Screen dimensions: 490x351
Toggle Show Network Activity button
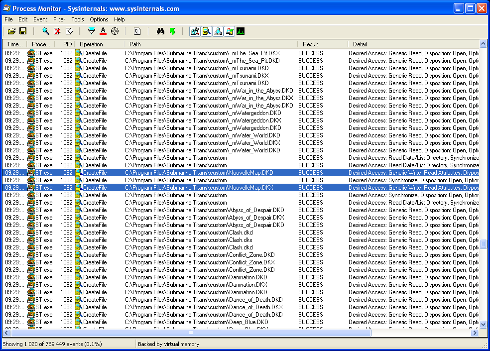pyautogui.click(x=218, y=31)
